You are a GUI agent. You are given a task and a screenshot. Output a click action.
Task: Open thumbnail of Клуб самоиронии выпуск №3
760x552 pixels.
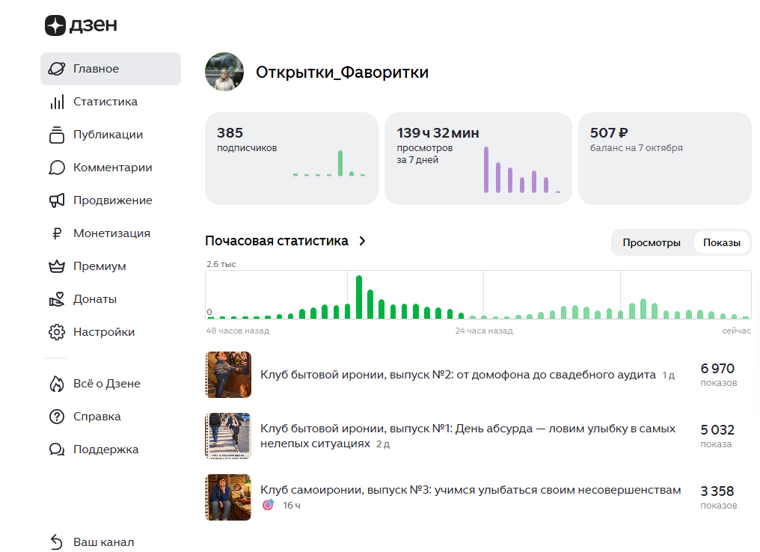point(228,497)
